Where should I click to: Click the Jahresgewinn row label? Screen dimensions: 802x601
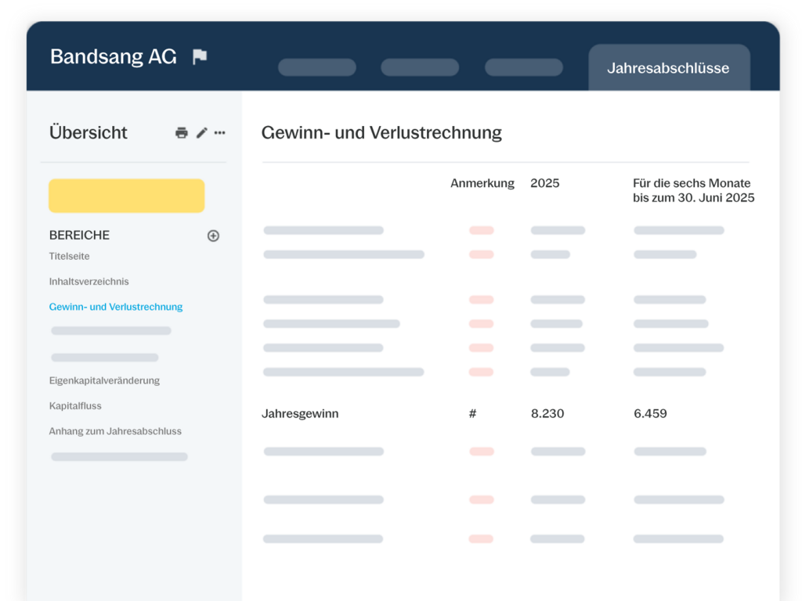pyautogui.click(x=300, y=413)
